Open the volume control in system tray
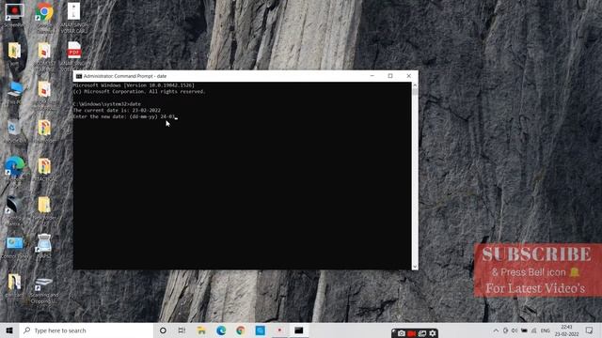Viewport: 602px width, 338px height. (x=515, y=330)
